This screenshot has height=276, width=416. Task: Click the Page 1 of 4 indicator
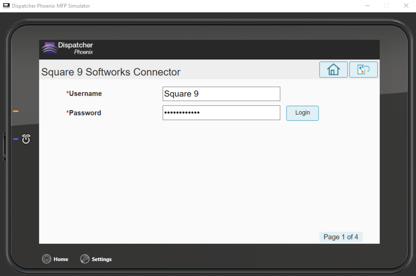341,237
